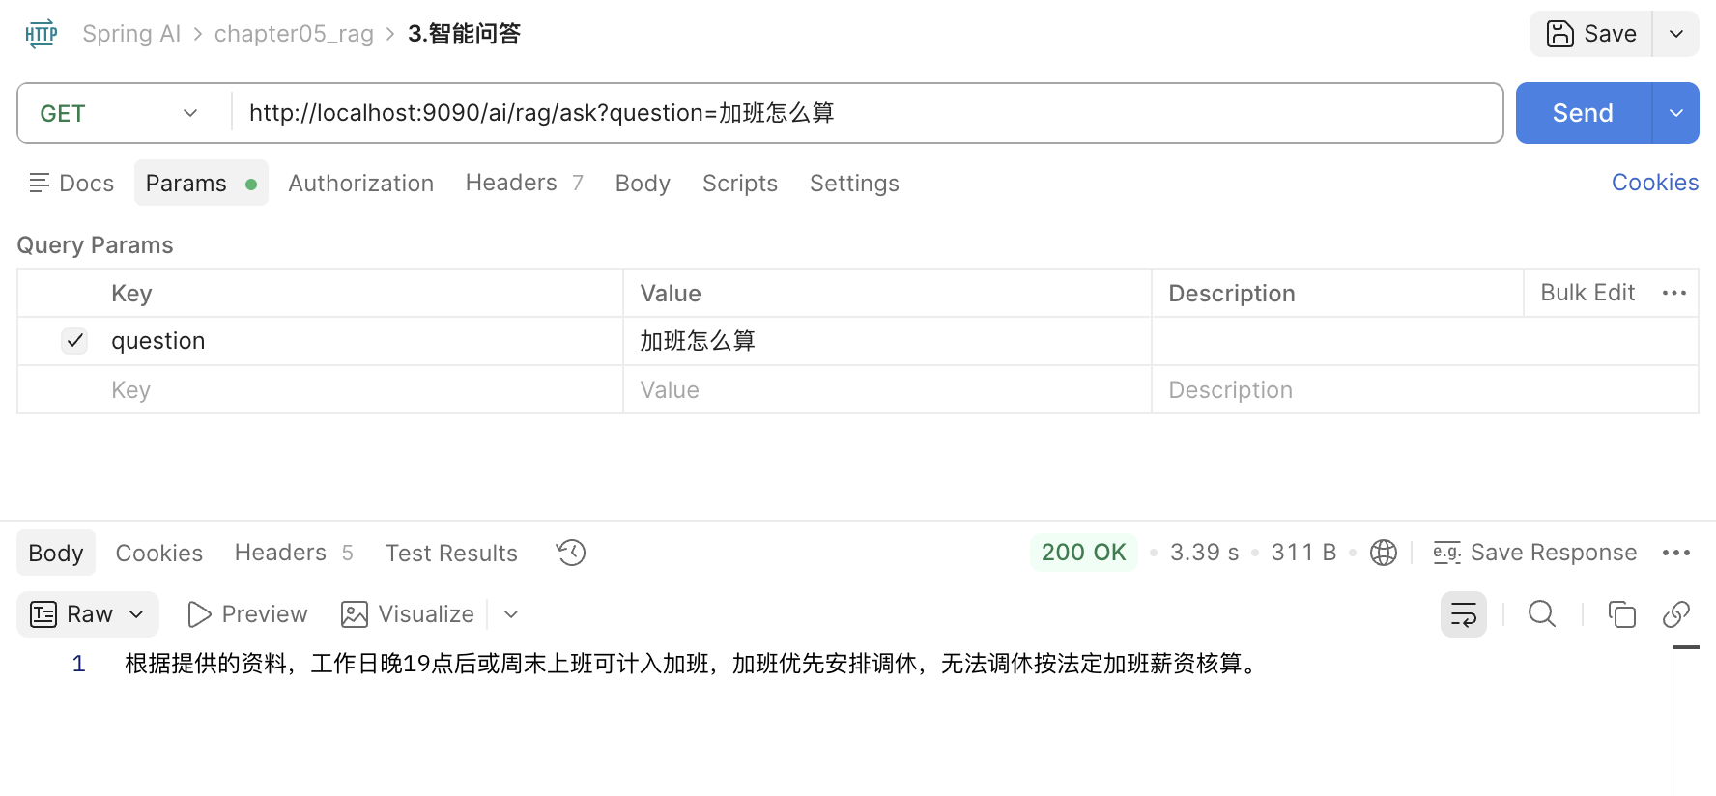Open the Save options dropdown arrow
Image resolution: width=1716 pixels, height=796 pixels.
(1676, 34)
